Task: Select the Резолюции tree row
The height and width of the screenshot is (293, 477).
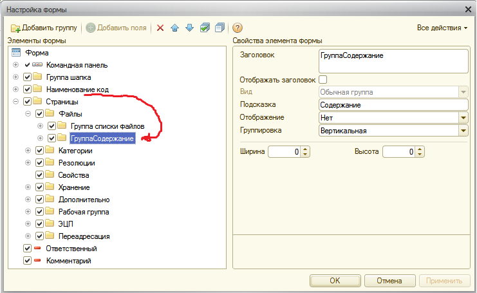Action: pyautogui.click(x=77, y=163)
